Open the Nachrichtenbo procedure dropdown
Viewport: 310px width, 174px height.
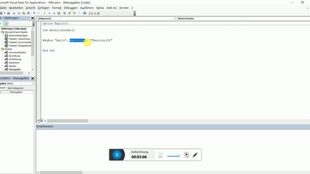(243, 18)
